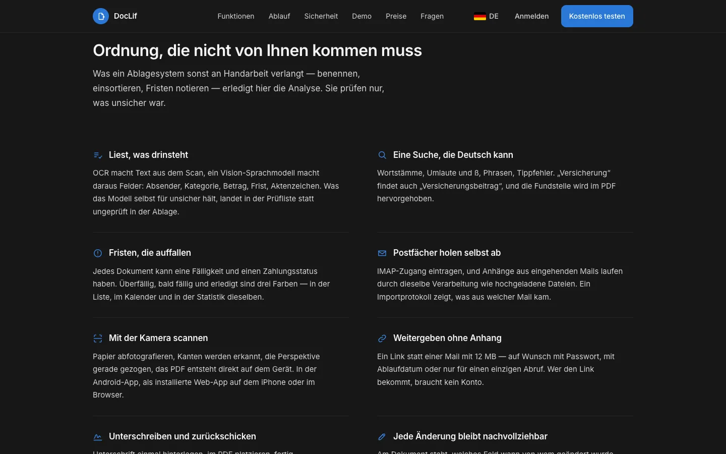The height and width of the screenshot is (454, 726).
Task: Click the heading 'Fristen, die auffallen'
Action: click(x=150, y=253)
